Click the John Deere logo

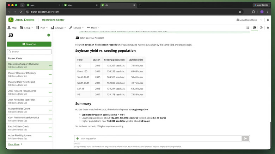pyautogui.click(x=21, y=20)
